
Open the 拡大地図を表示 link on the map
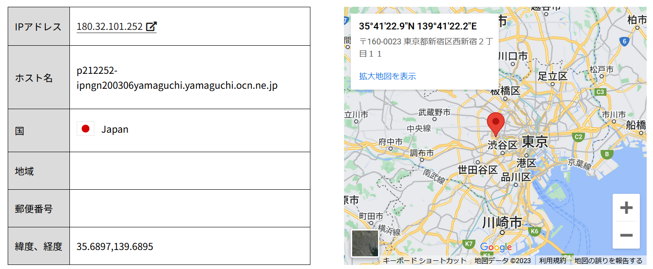tap(388, 76)
